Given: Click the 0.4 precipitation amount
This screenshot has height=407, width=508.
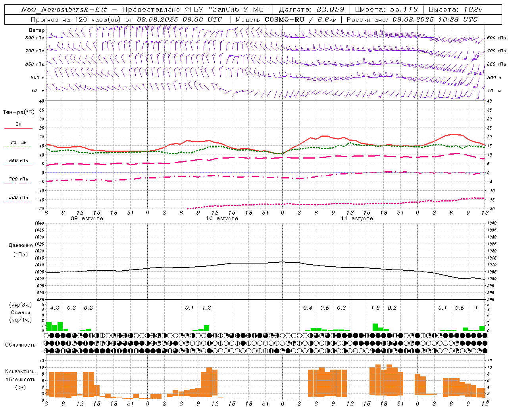Looking at the screenshot, I should point(308,308).
